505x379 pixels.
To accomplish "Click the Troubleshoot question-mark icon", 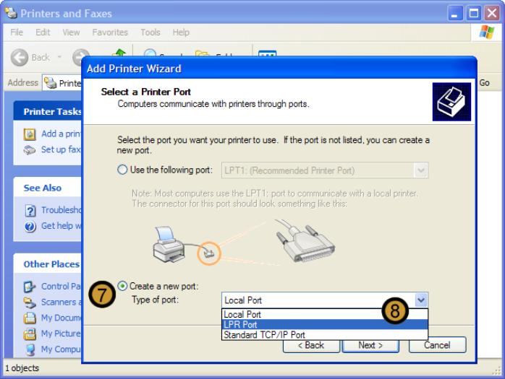I will (30, 211).
